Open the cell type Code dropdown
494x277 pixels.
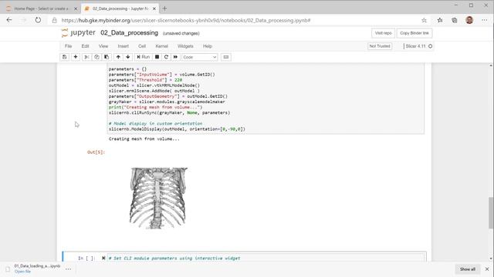[x=199, y=57]
